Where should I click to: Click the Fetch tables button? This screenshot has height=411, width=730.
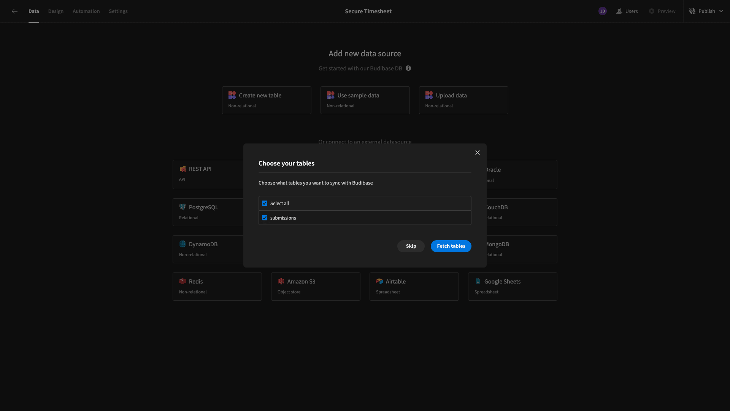pyautogui.click(x=451, y=246)
